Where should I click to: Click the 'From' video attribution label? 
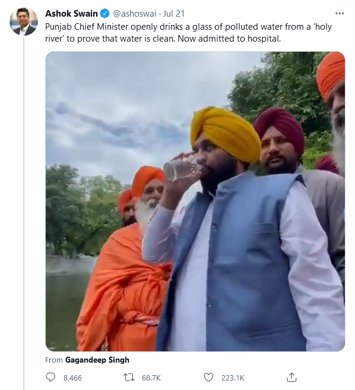pos(54,360)
